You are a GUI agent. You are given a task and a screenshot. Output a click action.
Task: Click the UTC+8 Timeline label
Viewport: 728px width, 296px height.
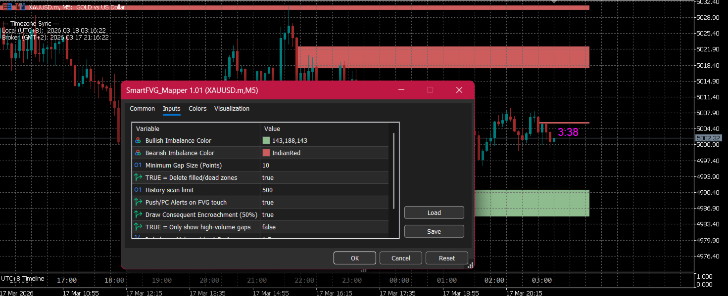[x=22, y=279]
